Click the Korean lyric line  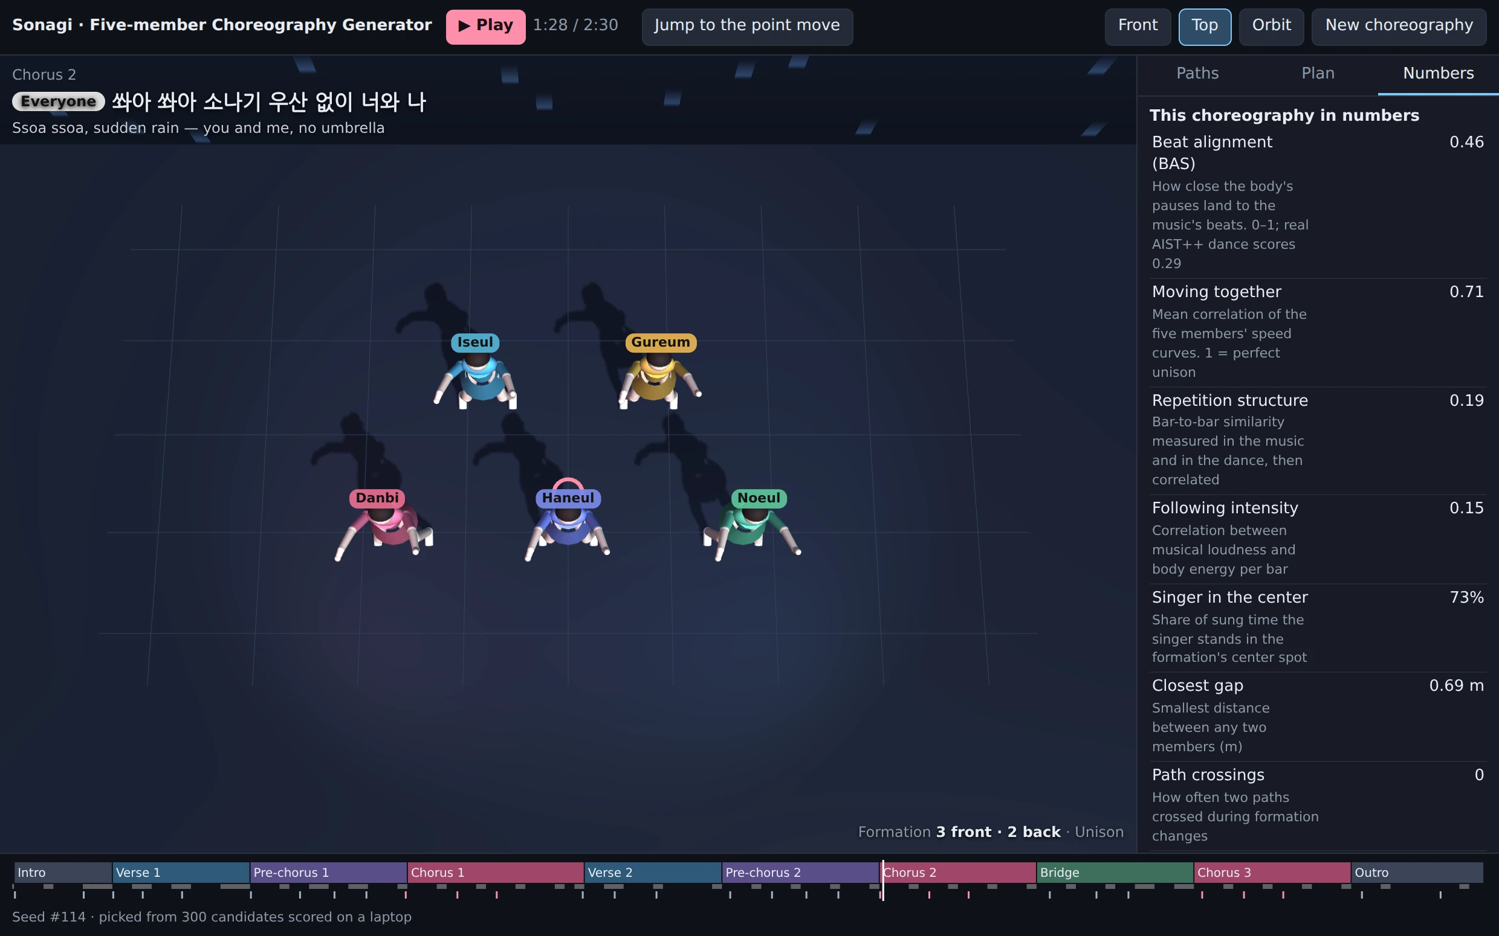(269, 101)
